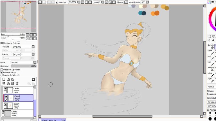Choose the Borrador eraser brush

click(x=211, y=46)
